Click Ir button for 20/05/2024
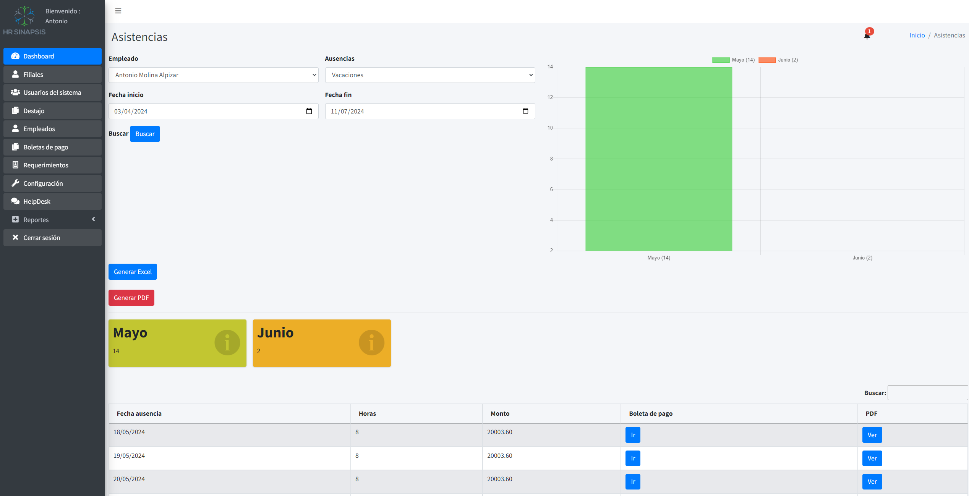Image resolution: width=969 pixels, height=496 pixels. point(633,481)
